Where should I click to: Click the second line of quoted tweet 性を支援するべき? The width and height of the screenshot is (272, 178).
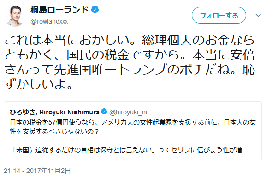pos(54,131)
